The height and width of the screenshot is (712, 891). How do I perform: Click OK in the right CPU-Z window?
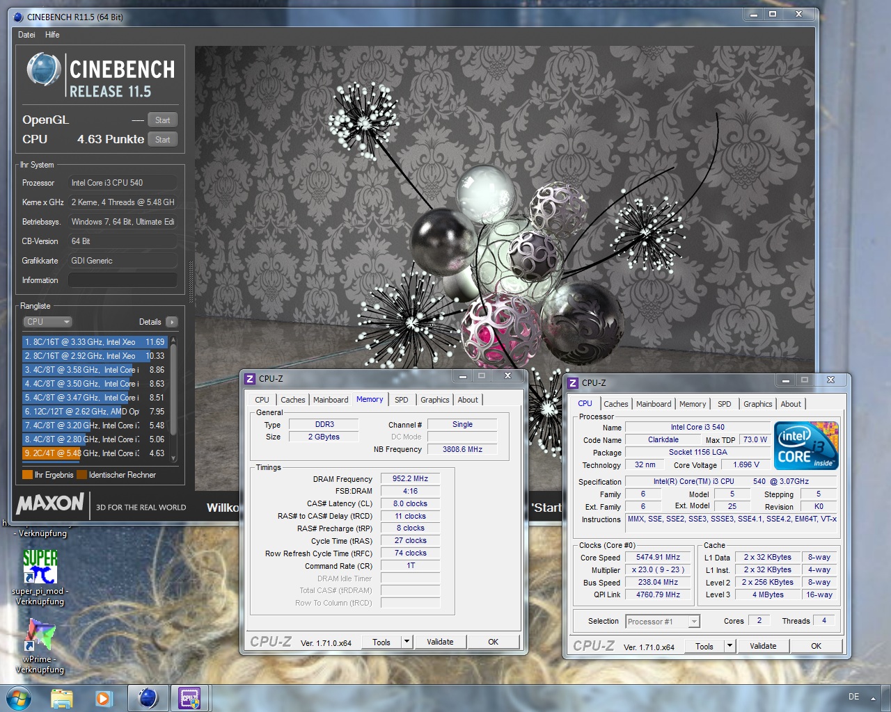[817, 646]
